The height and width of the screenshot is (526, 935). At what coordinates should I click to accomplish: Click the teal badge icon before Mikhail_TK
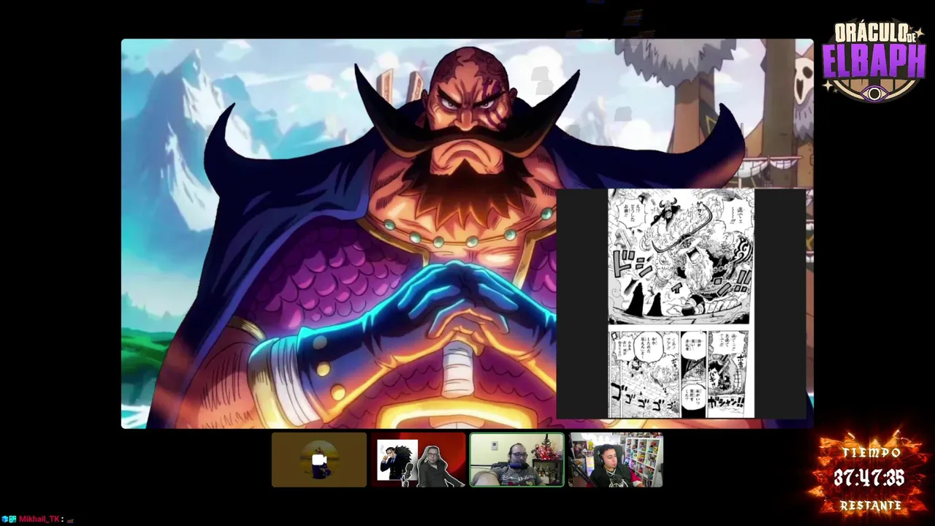pyautogui.click(x=12, y=519)
